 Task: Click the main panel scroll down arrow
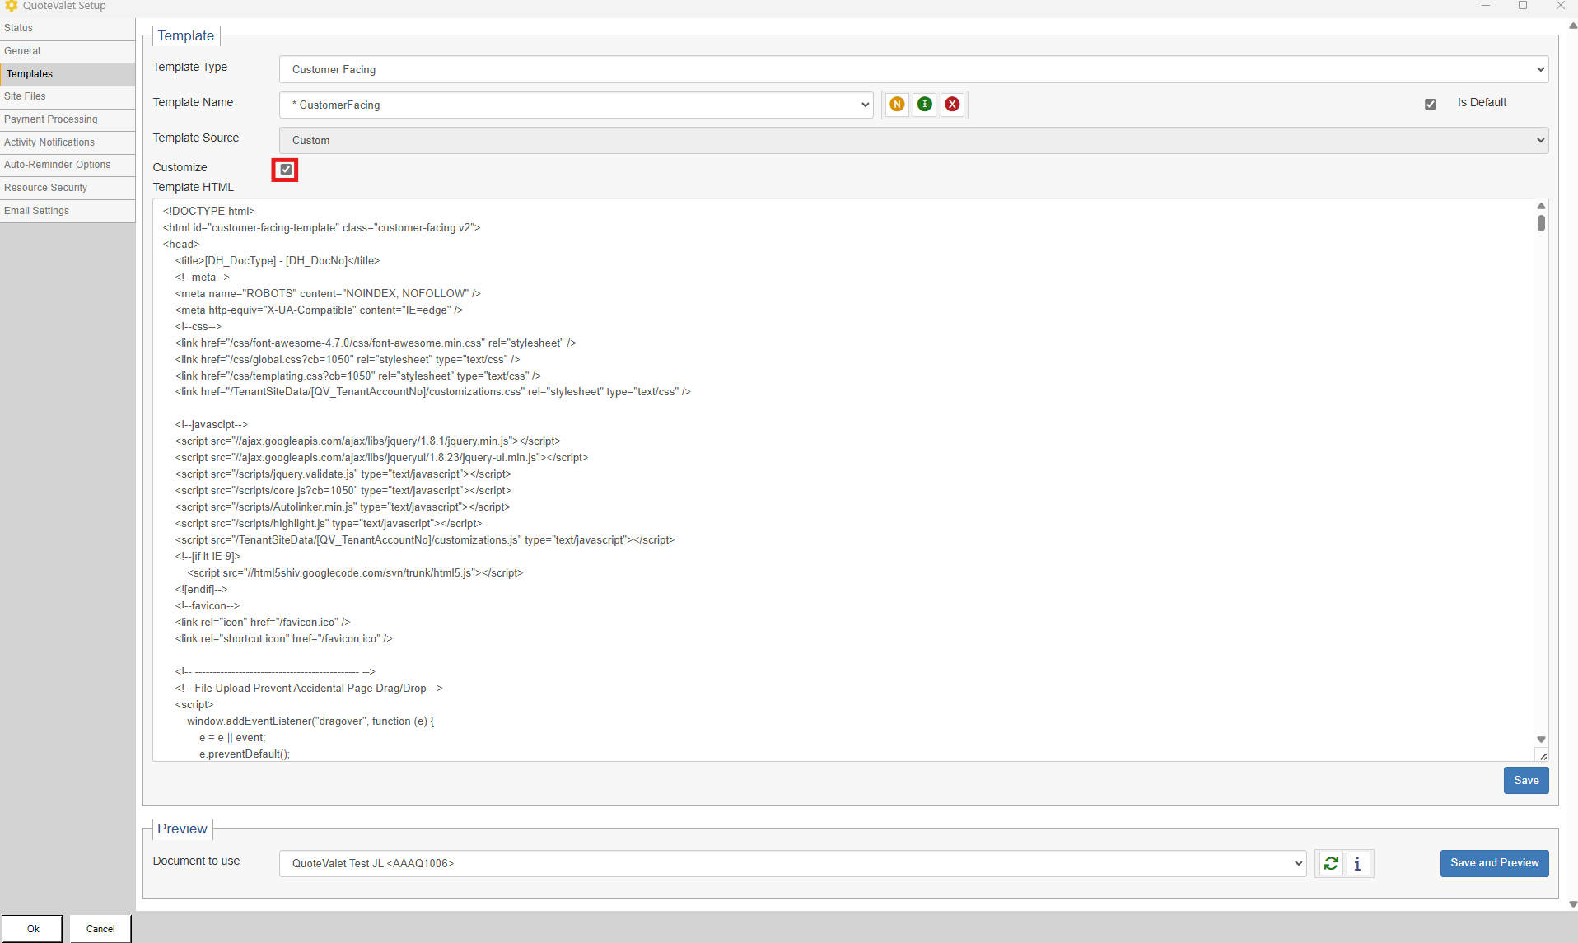pos(1572,904)
